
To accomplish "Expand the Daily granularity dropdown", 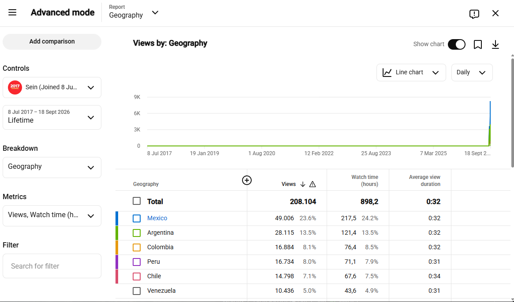I will (472, 73).
